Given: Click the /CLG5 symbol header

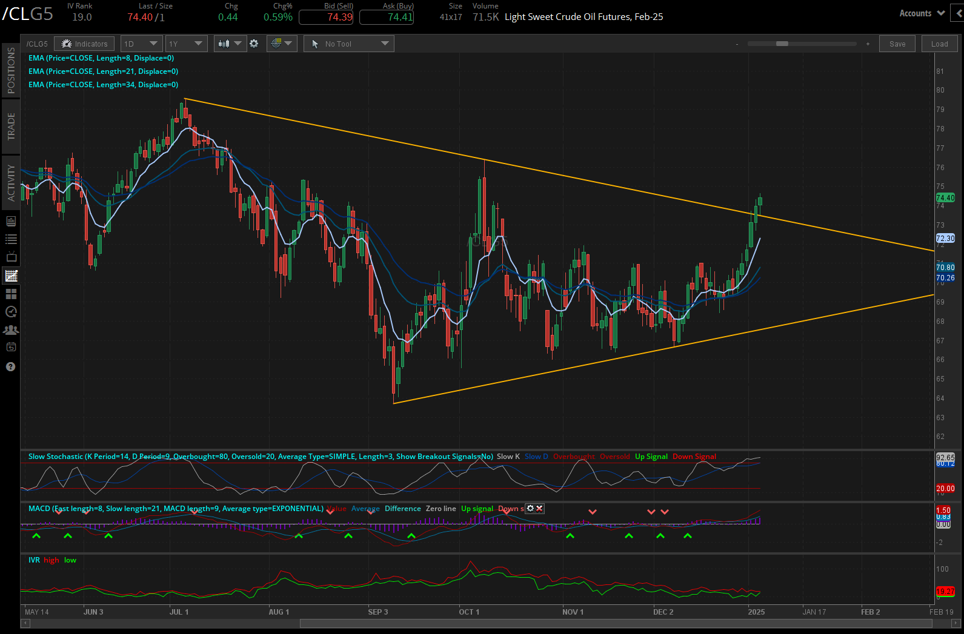Looking at the screenshot, I should tap(28, 13).
